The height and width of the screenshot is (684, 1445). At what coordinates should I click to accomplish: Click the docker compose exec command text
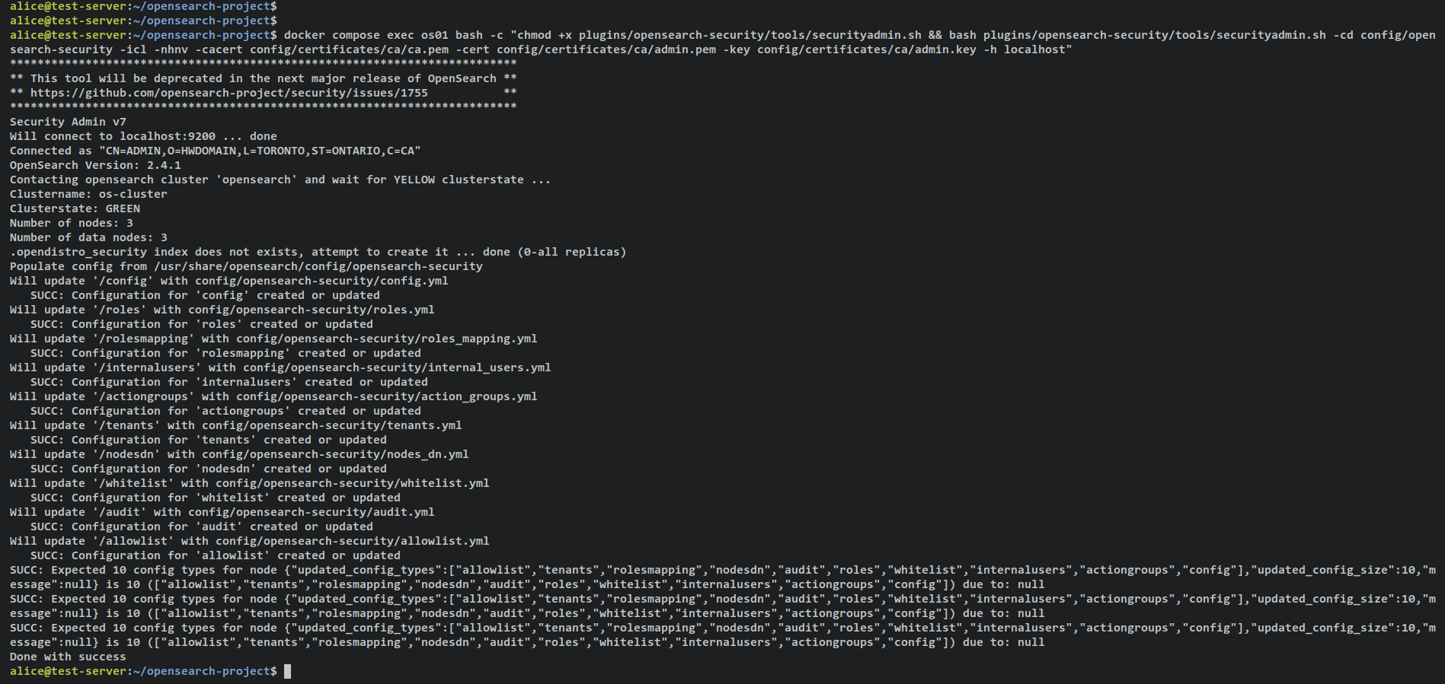(x=722, y=43)
